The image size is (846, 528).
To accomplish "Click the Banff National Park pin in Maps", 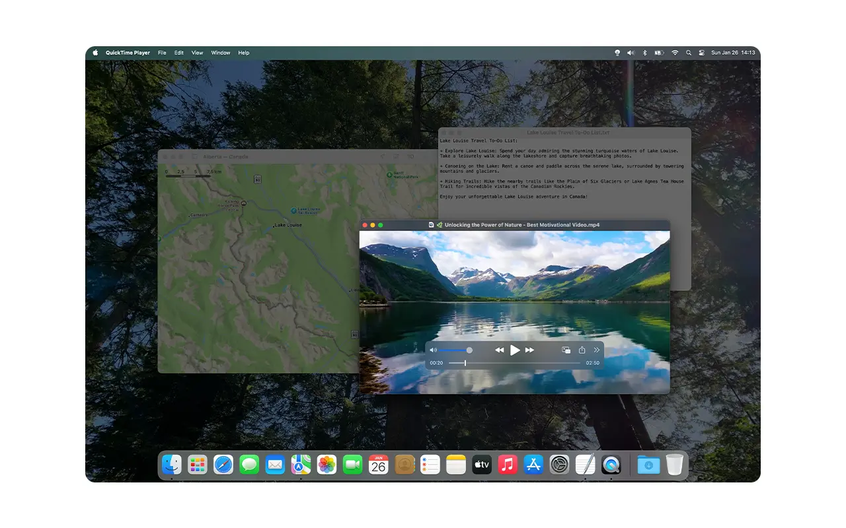I will (x=390, y=175).
